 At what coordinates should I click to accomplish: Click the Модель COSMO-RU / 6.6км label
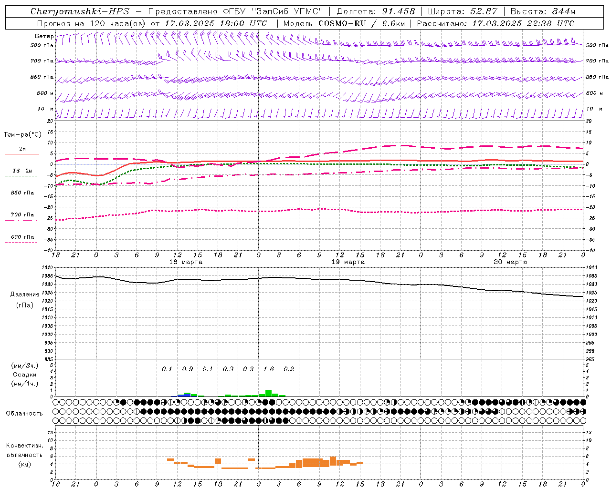click(344, 23)
